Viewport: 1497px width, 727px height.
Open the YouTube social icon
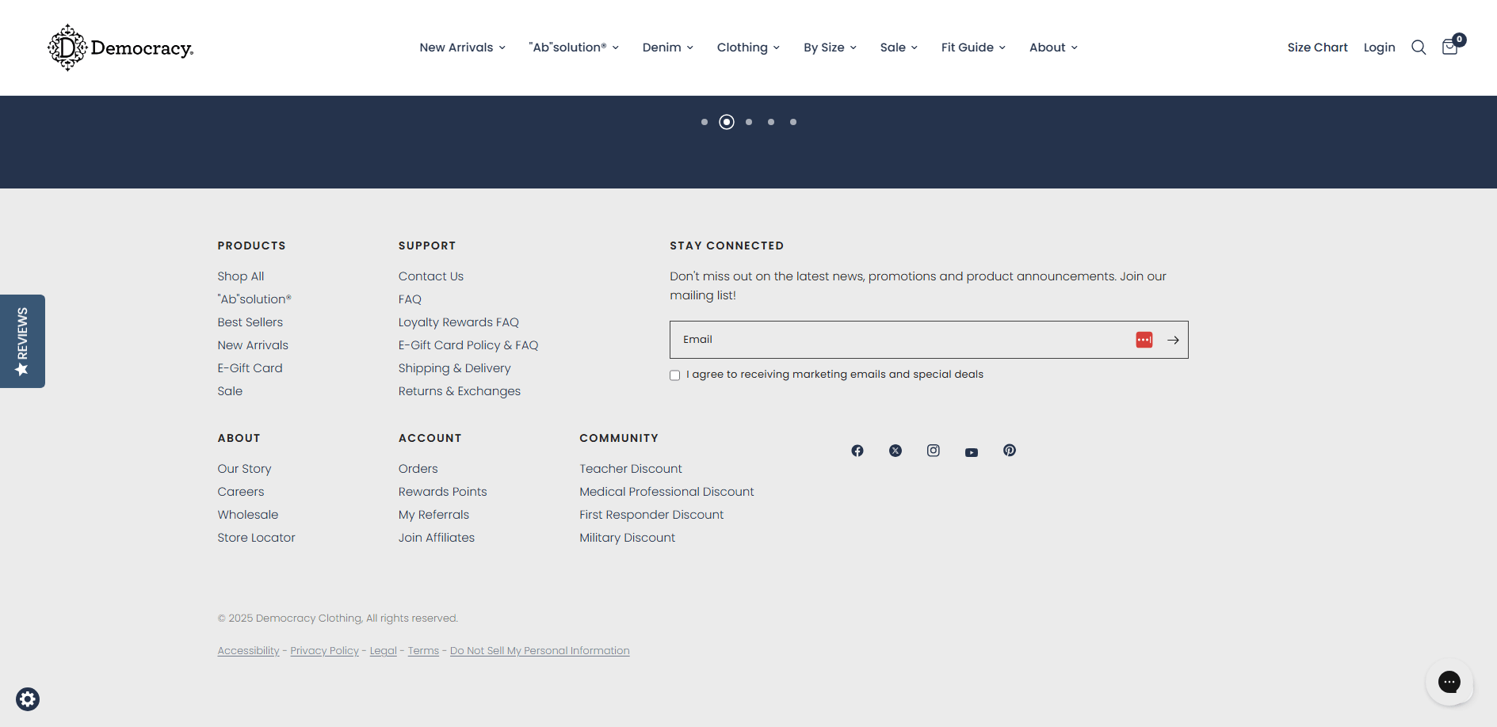972,452
